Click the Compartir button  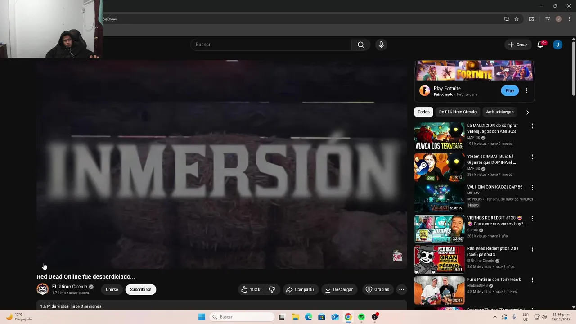300,289
